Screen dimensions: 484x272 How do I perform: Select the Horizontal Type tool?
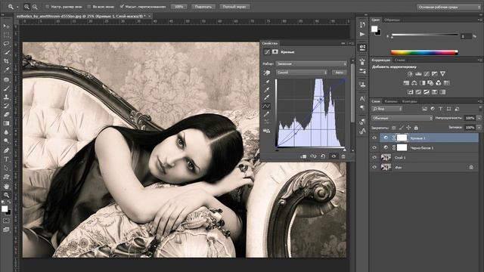click(6, 159)
